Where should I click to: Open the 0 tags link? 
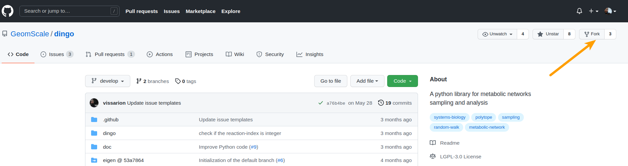[186, 81]
